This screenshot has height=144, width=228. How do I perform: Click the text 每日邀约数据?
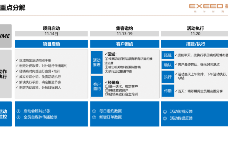110,111
